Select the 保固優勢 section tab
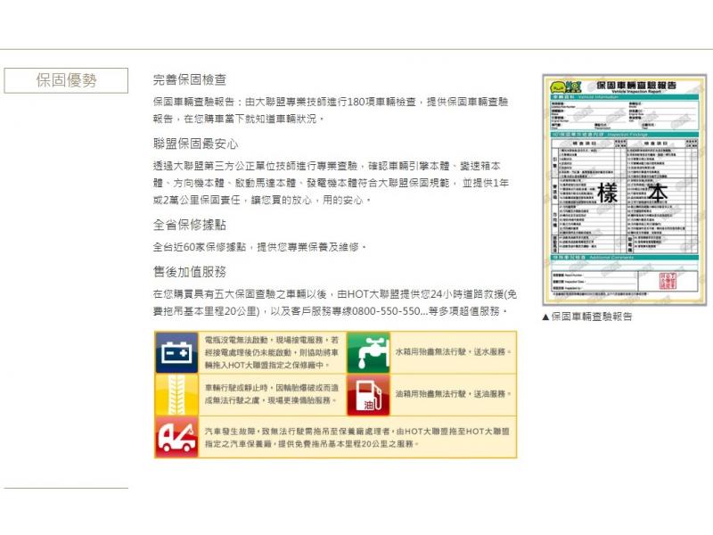Image resolution: width=713 pixels, height=535 pixels. (66, 80)
